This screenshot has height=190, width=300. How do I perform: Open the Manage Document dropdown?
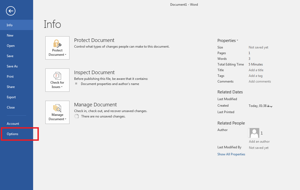tap(57, 112)
